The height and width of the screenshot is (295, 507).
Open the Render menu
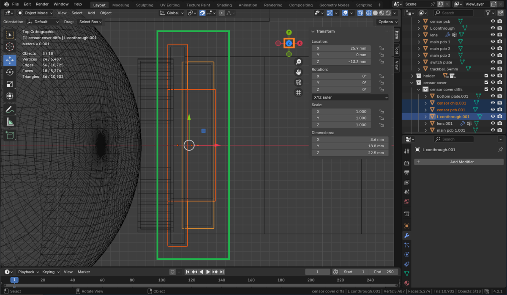[x=42, y=4]
